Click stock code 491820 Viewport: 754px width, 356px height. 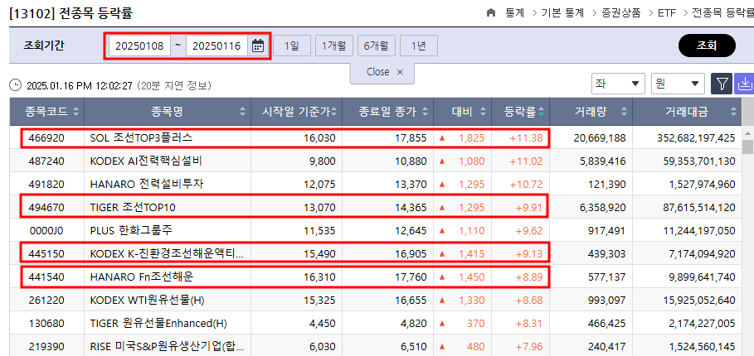point(46,185)
